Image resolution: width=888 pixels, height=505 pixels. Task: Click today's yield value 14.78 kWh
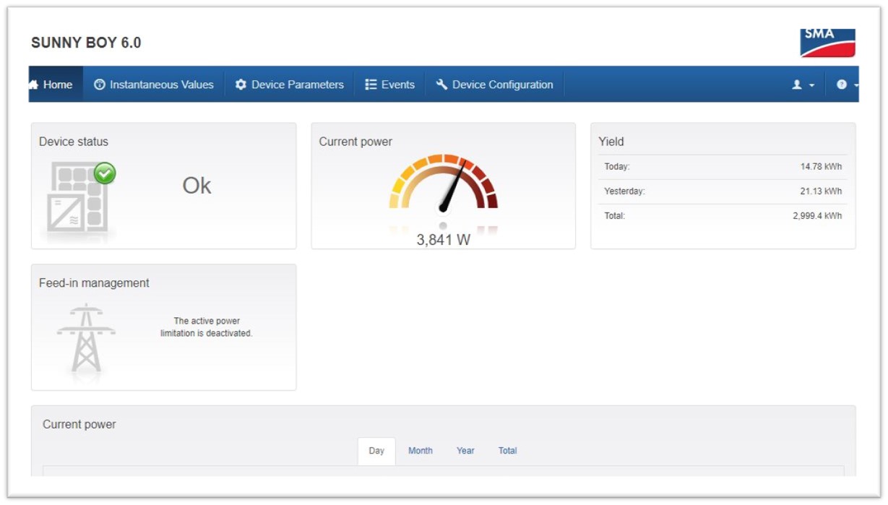coord(821,167)
